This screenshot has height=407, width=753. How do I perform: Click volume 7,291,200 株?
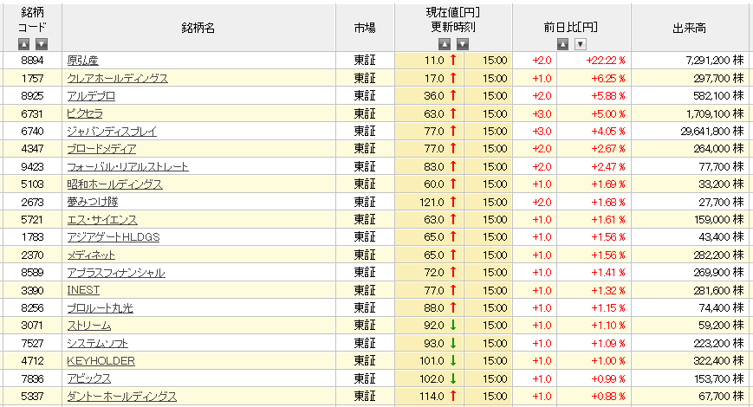click(715, 61)
